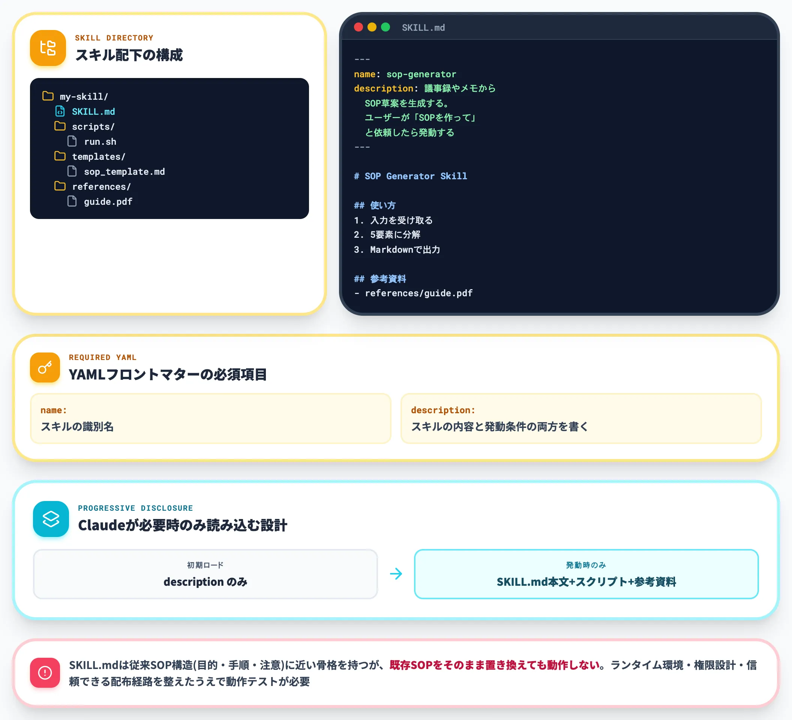Click the green window dot
The width and height of the screenshot is (792, 720).
coord(385,27)
